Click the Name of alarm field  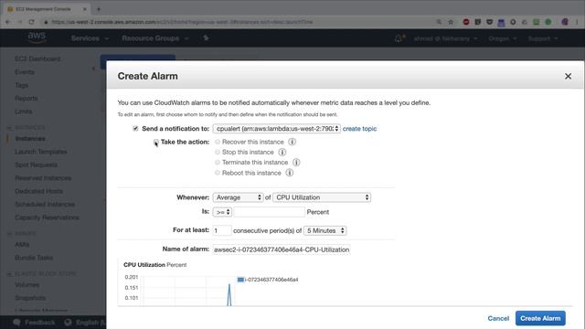point(282,249)
